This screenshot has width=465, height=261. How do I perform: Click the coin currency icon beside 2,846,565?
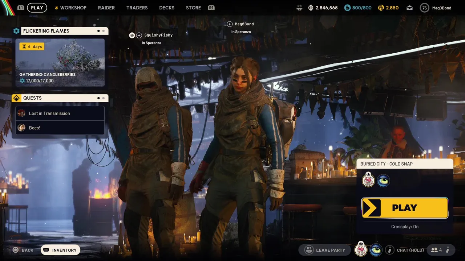pyautogui.click(x=311, y=8)
